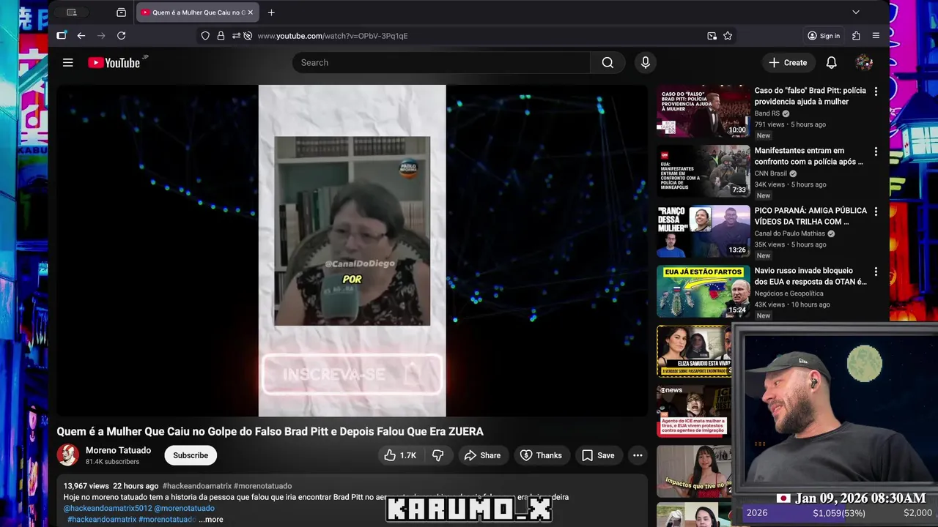Open the Firefox View tab icon
Screen dimensions: 938x527
click(x=121, y=12)
